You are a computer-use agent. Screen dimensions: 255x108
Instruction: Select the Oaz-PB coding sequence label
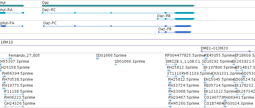165,29
